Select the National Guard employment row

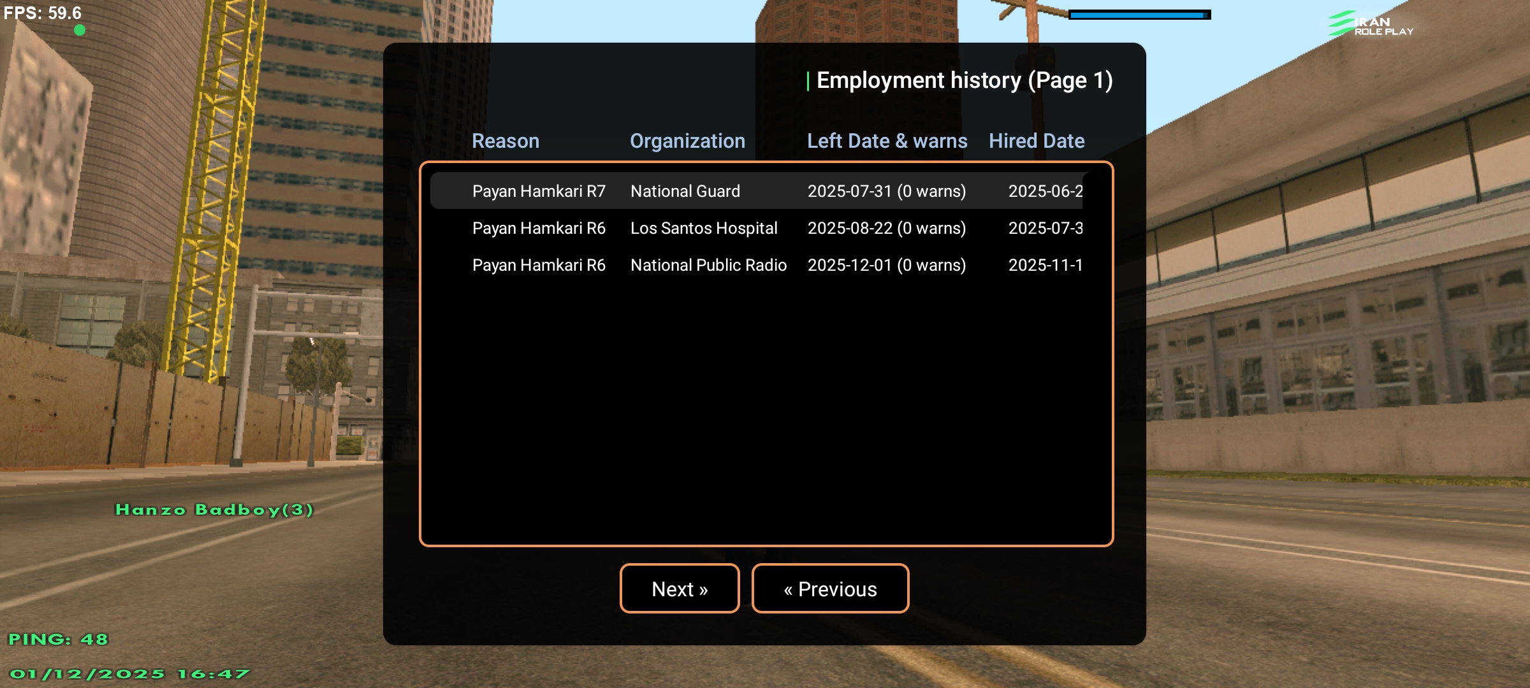pyautogui.click(x=685, y=191)
